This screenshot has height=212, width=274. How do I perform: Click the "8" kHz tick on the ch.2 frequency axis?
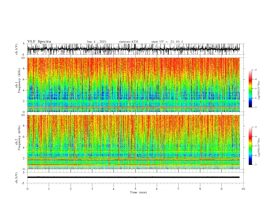pyautogui.click(x=24, y=126)
